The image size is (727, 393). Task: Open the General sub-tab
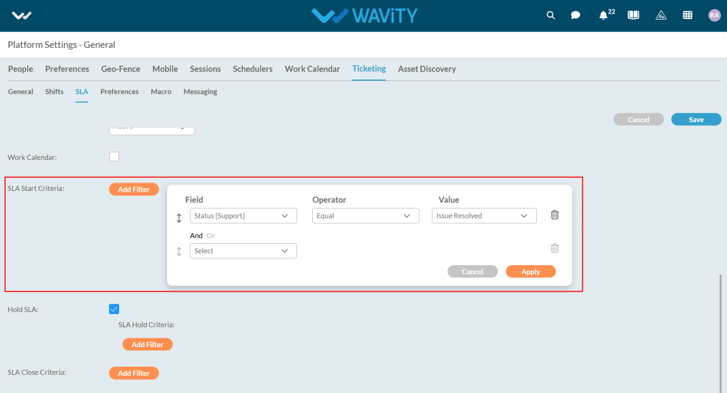pos(21,92)
